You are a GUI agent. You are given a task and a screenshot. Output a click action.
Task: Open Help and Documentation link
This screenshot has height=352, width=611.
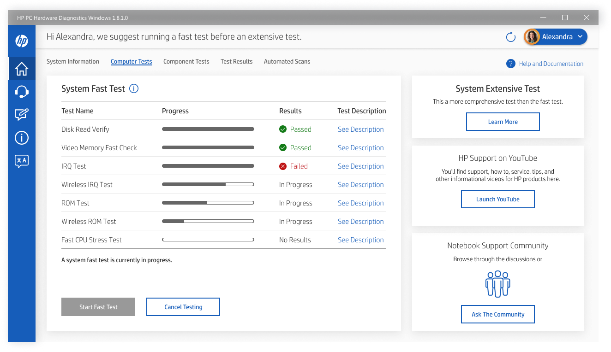click(551, 64)
